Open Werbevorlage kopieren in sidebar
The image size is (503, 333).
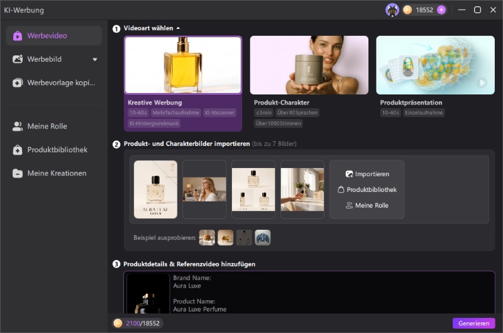point(54,83)
